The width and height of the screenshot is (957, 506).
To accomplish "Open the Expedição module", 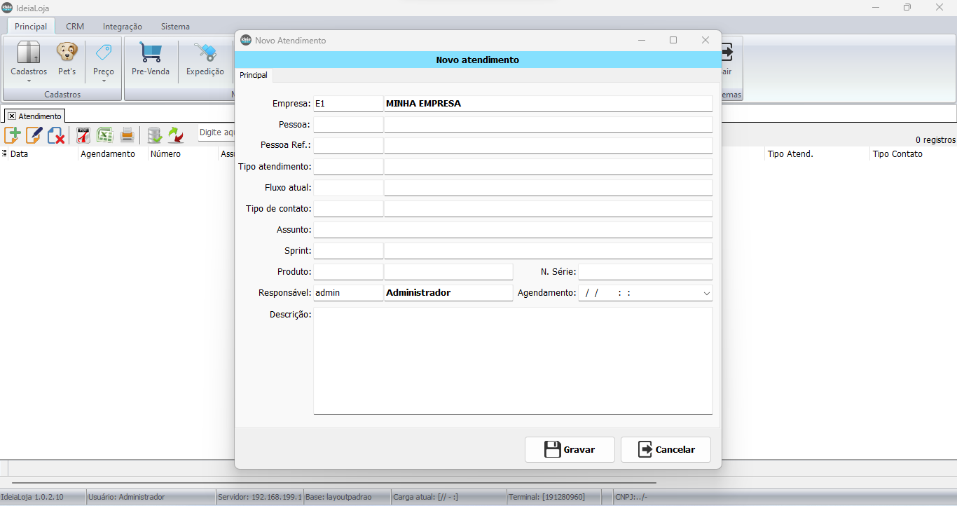I will click(x=205, y=59).
